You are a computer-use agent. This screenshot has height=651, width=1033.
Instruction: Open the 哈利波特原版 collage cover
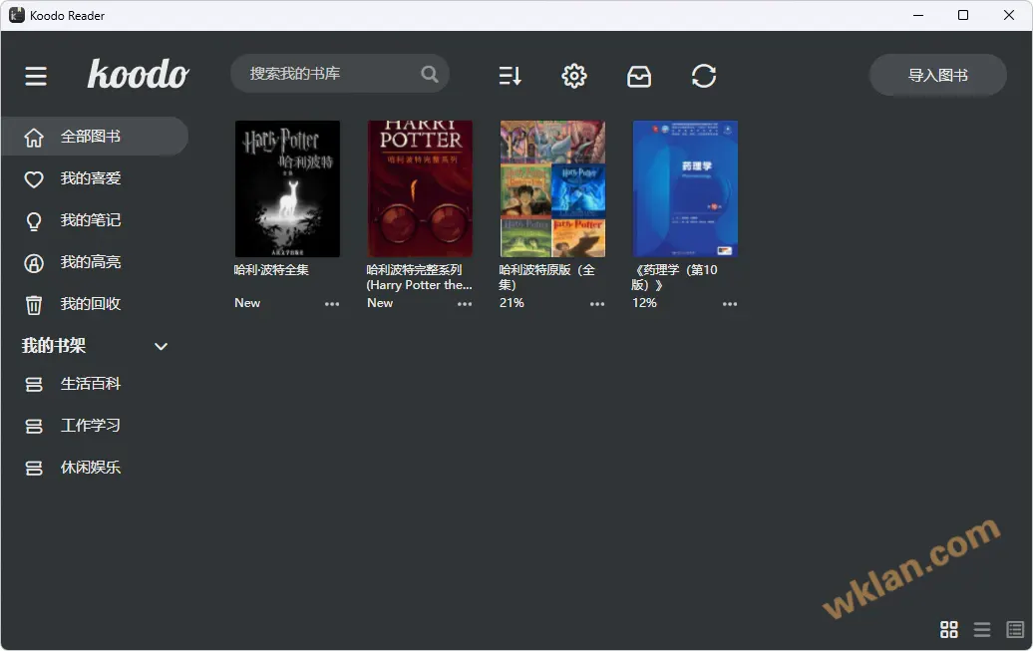552,188
